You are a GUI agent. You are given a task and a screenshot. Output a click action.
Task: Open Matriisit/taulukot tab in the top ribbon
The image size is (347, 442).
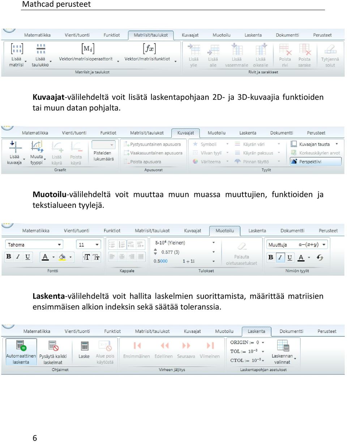151,35
